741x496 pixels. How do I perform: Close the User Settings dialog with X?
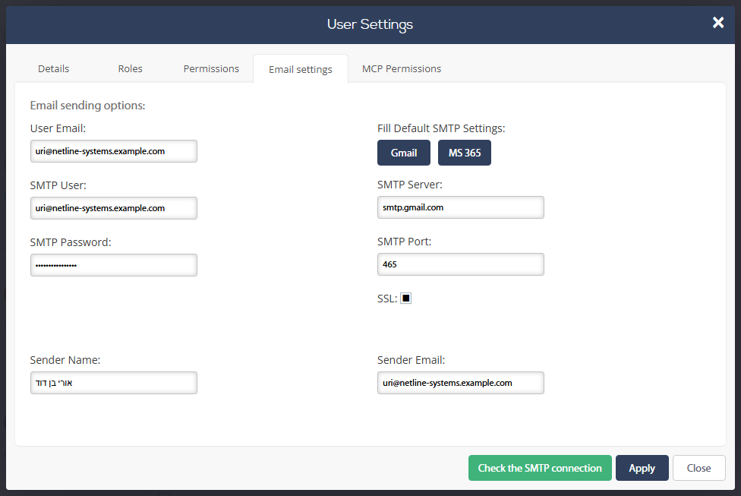pos(718,22)
